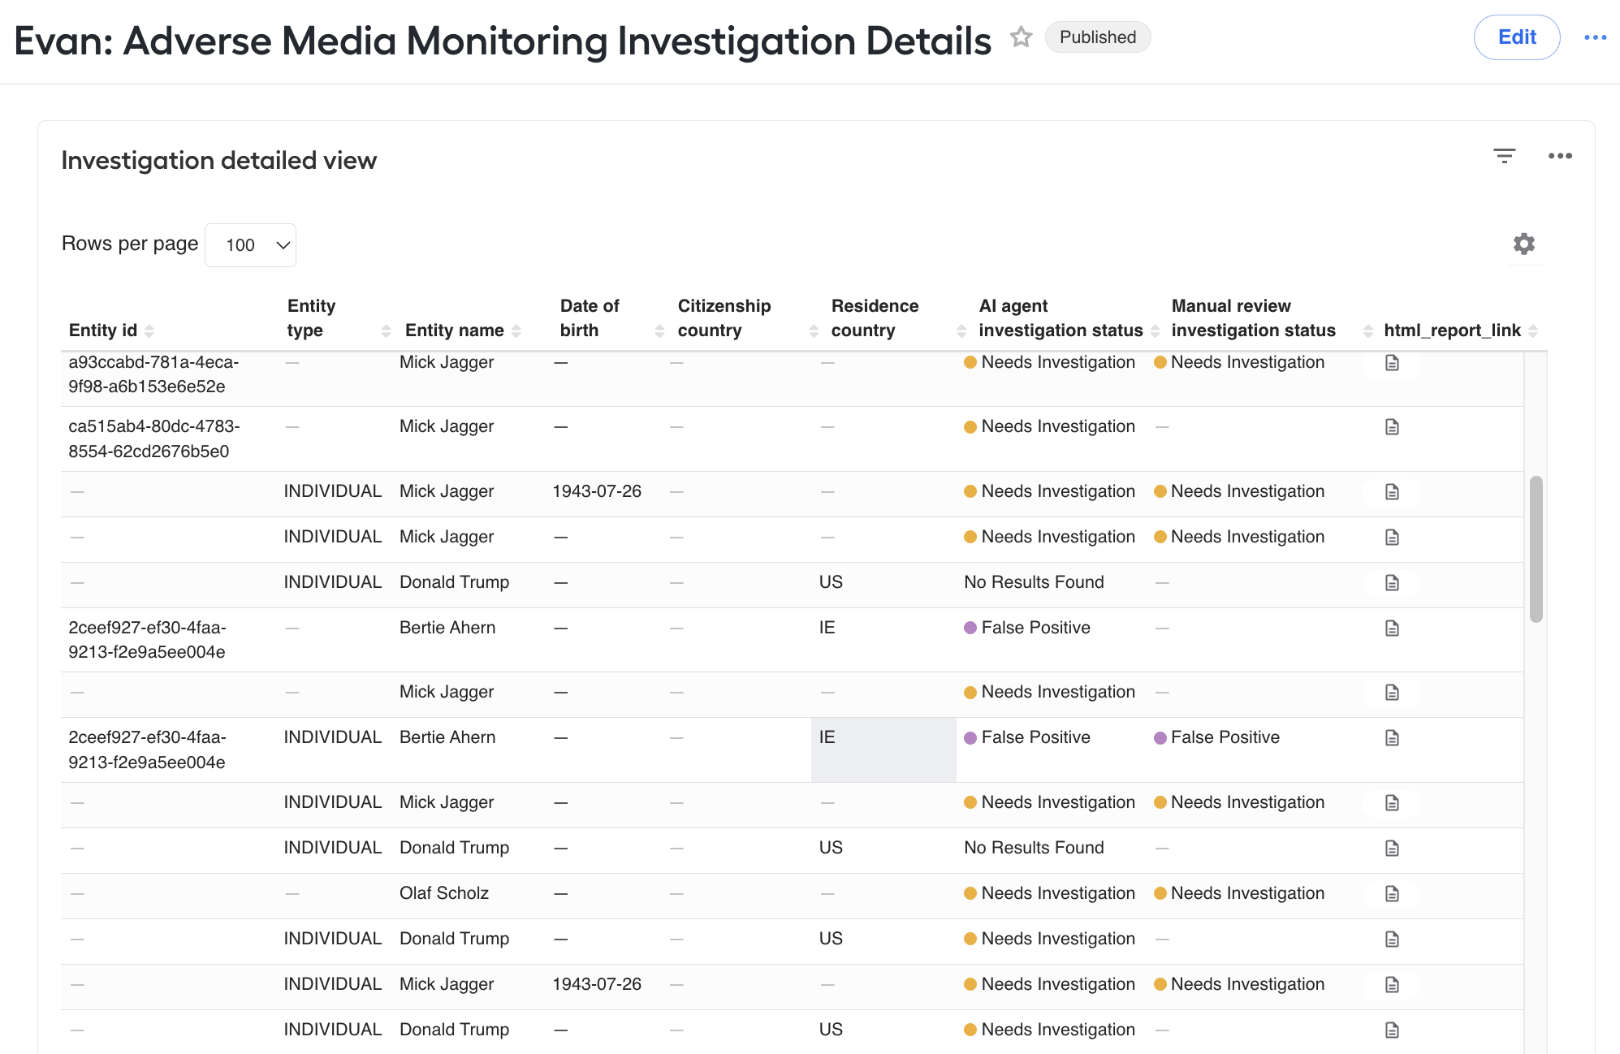Star the dashboard as favorite
The image size is (1620, 1054).
[x=1021, y=37]
